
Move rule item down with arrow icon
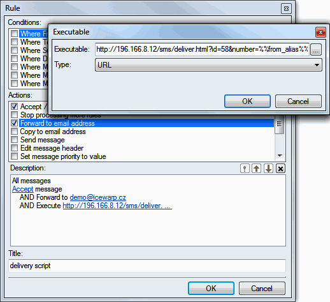coord(268,169)
